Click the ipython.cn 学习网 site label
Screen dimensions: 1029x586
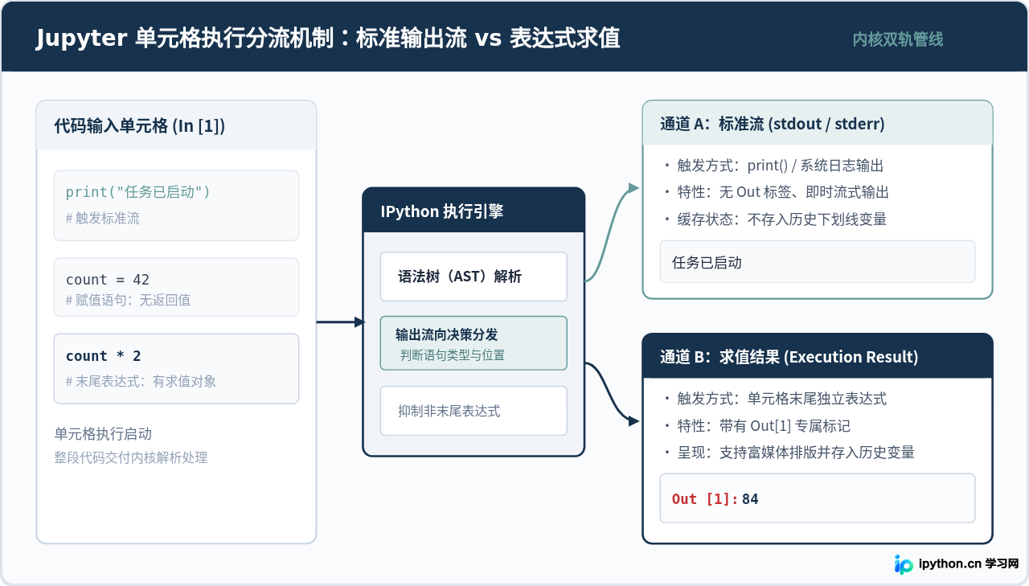(969, 564)
